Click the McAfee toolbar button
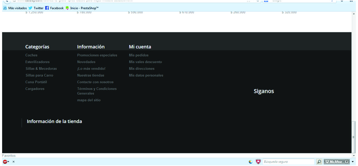The image size is (358, 166). tap(335, 162)
